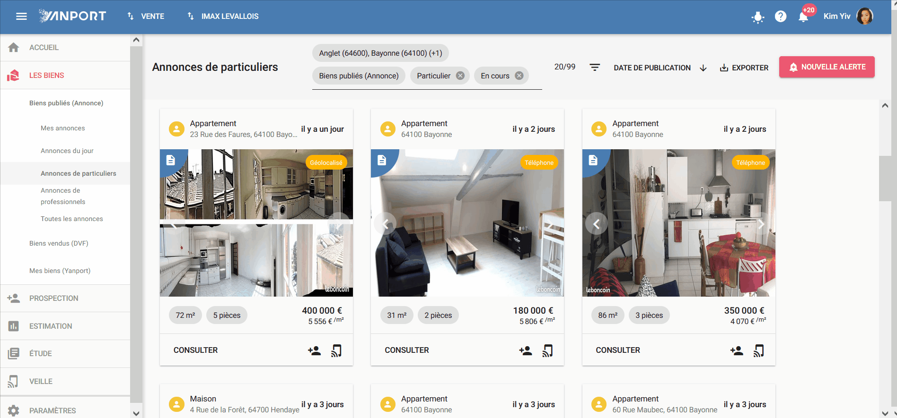Click CONSULTER on the 400 000 € apartment
The image size is (897, 418).
point(195,350)
